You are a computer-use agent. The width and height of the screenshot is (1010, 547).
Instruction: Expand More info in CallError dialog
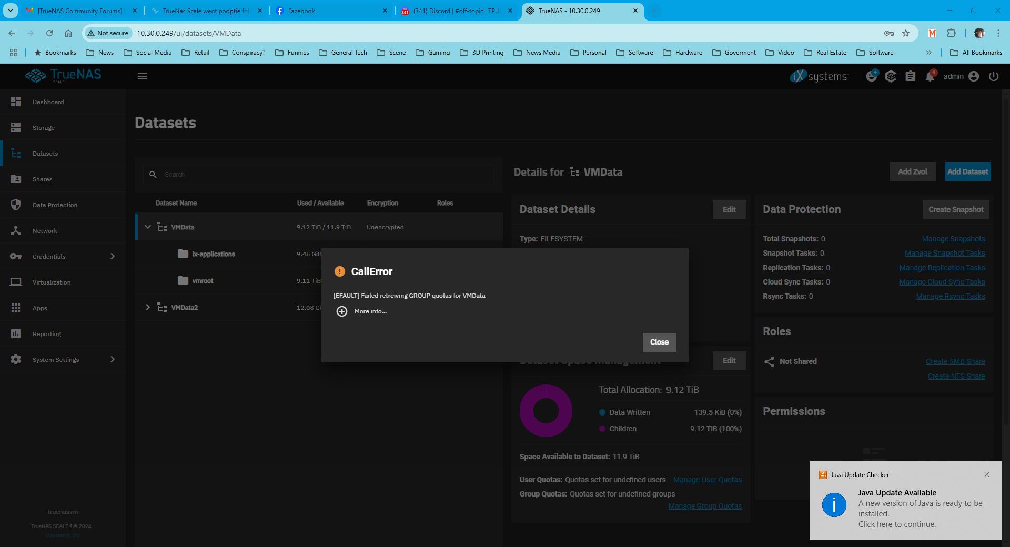[x=361, y=311]
